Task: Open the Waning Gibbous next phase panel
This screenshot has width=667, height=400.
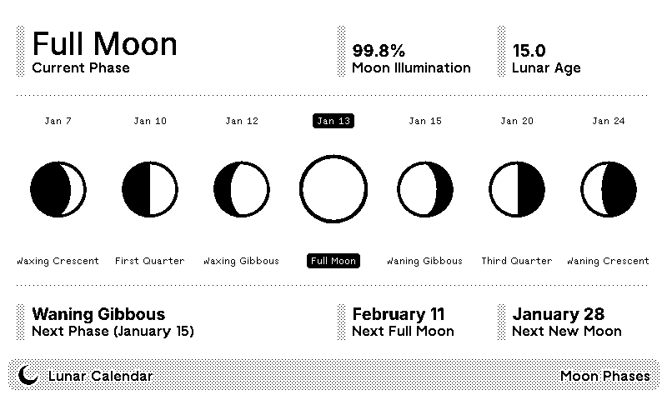Action: 113,322
